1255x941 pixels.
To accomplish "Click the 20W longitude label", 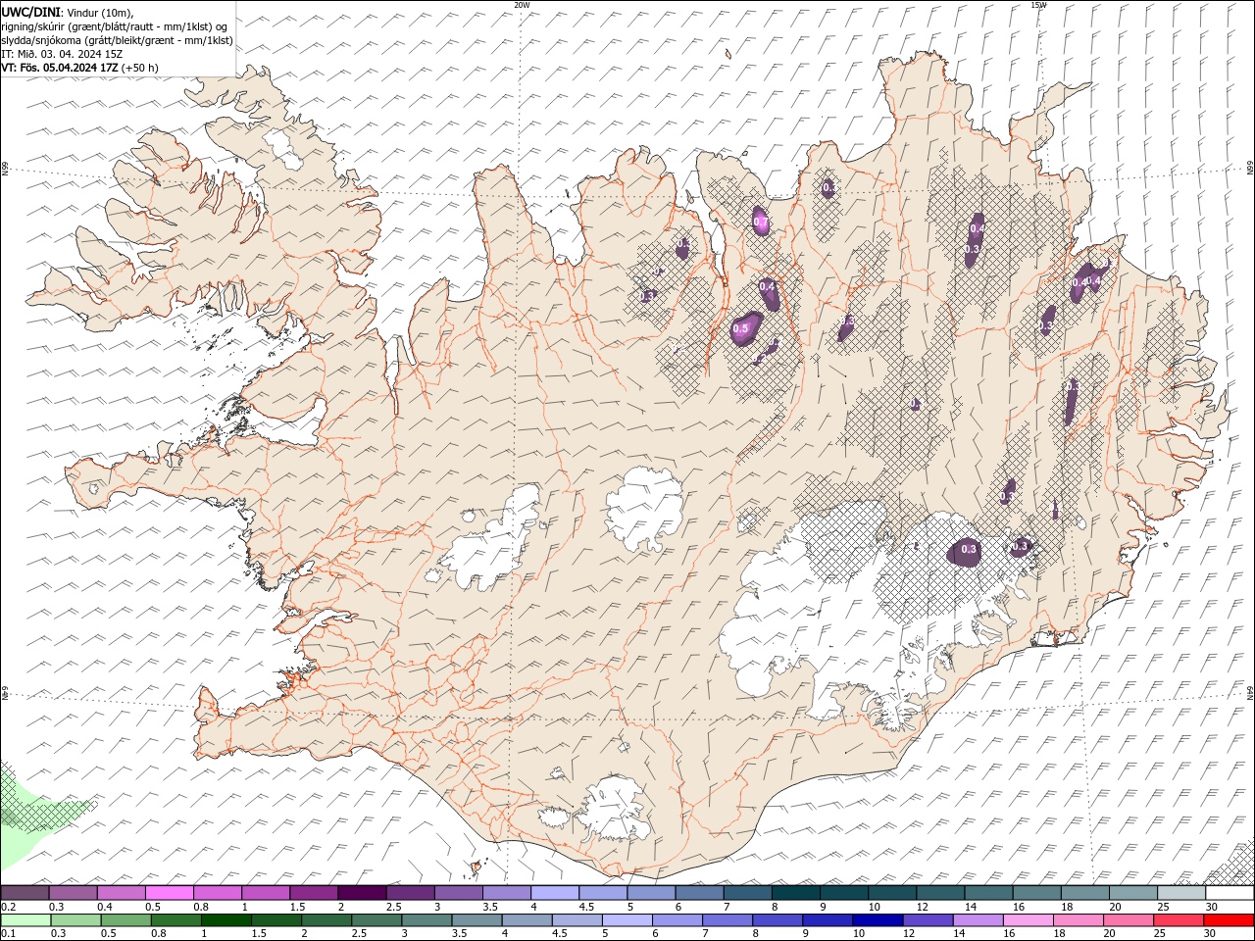I will coord(523,5).
